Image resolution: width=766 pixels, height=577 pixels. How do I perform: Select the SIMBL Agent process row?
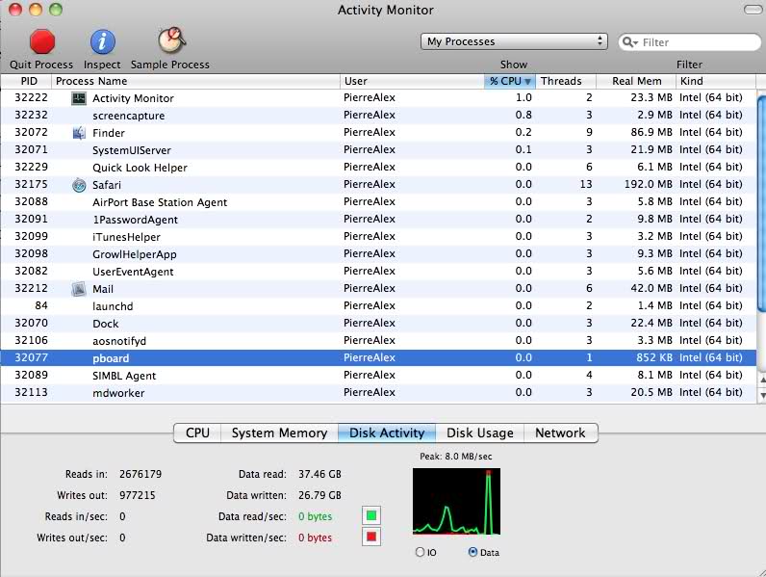pyautogui.click(x=378, y=376)
